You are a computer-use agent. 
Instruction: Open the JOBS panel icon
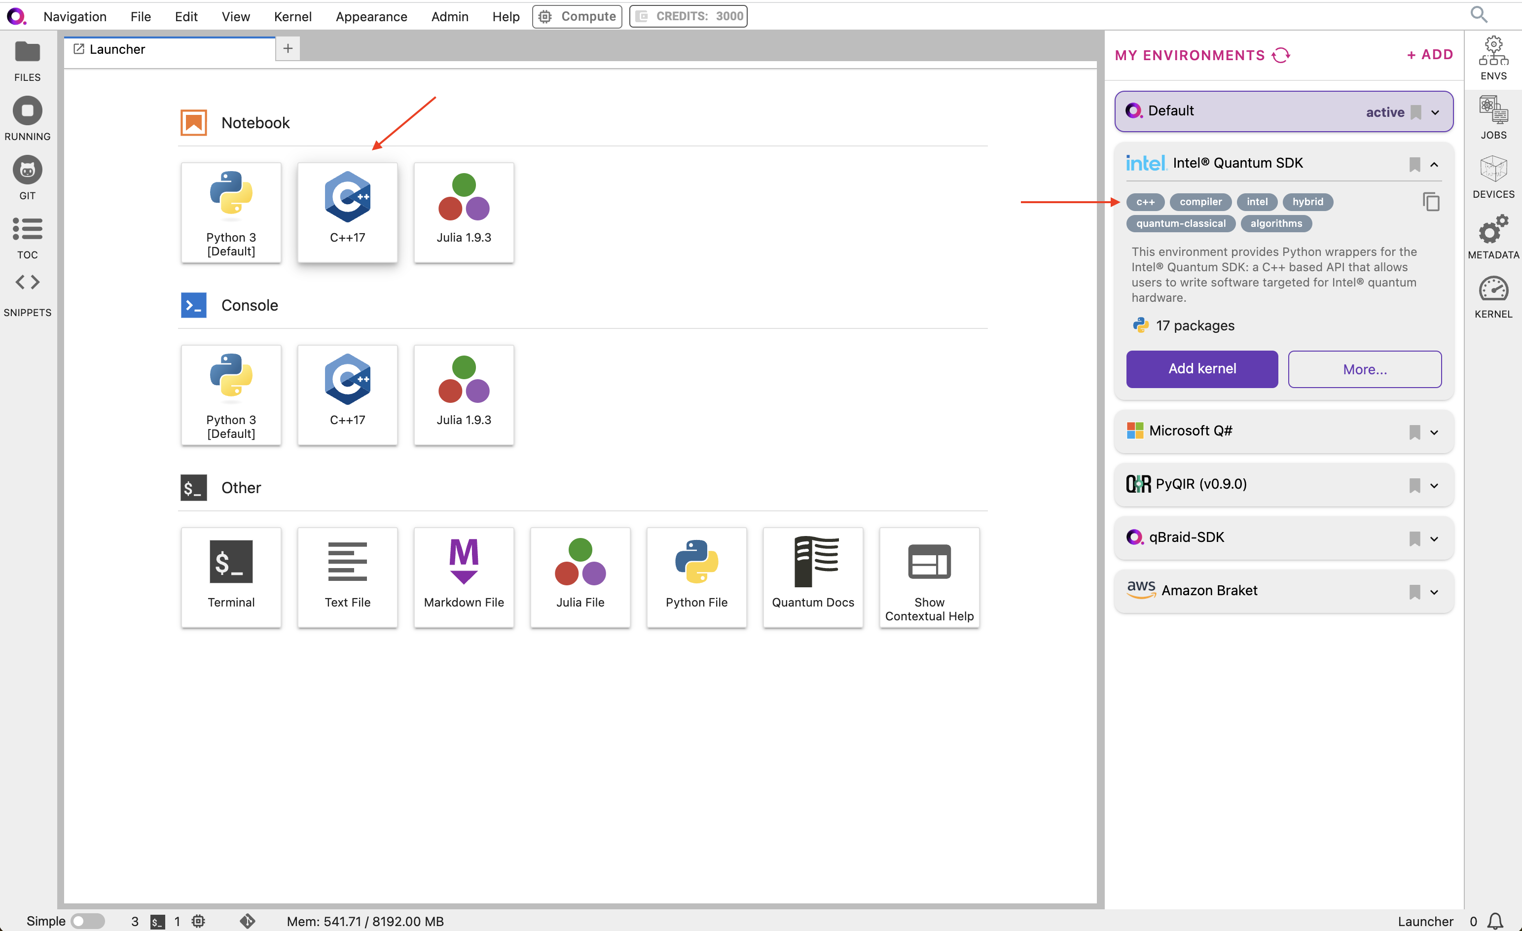coord(1493,117)
